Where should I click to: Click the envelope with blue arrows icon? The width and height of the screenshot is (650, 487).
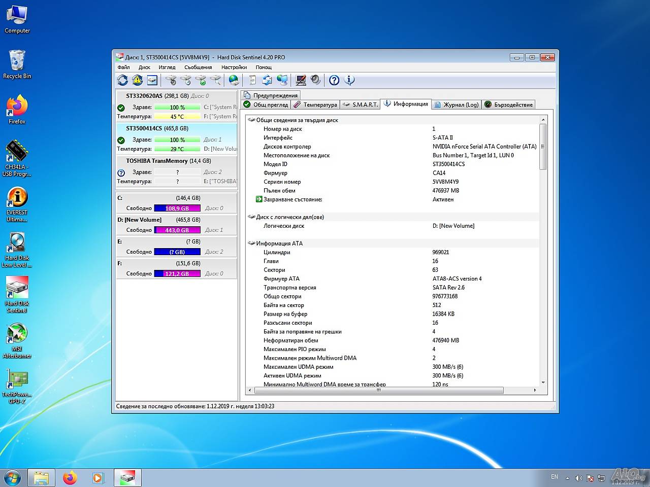[267, 80]
